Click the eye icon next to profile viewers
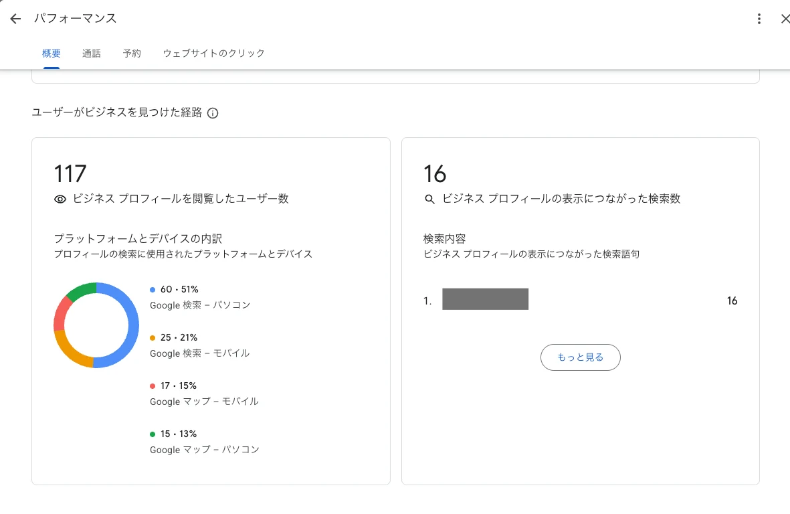Image resolution: width=790 pixels, height=514 pixels. point(60,199)
